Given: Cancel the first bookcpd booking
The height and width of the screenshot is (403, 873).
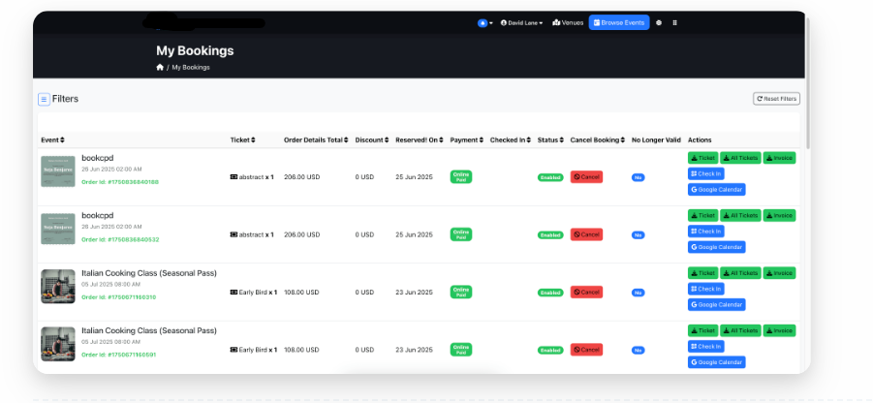Looking at the screenshot, I should [x=586, y=177].
